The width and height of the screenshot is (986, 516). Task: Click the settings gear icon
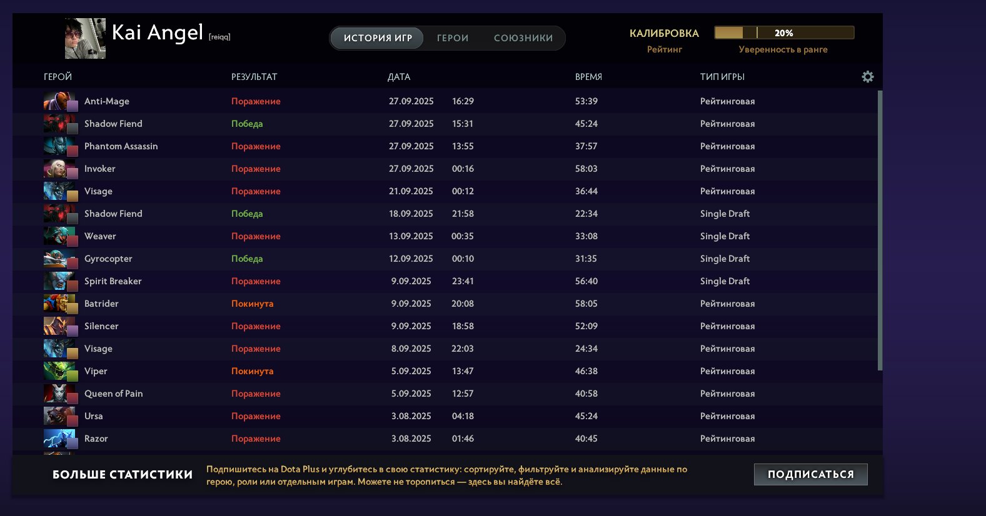tap(868, 77)
